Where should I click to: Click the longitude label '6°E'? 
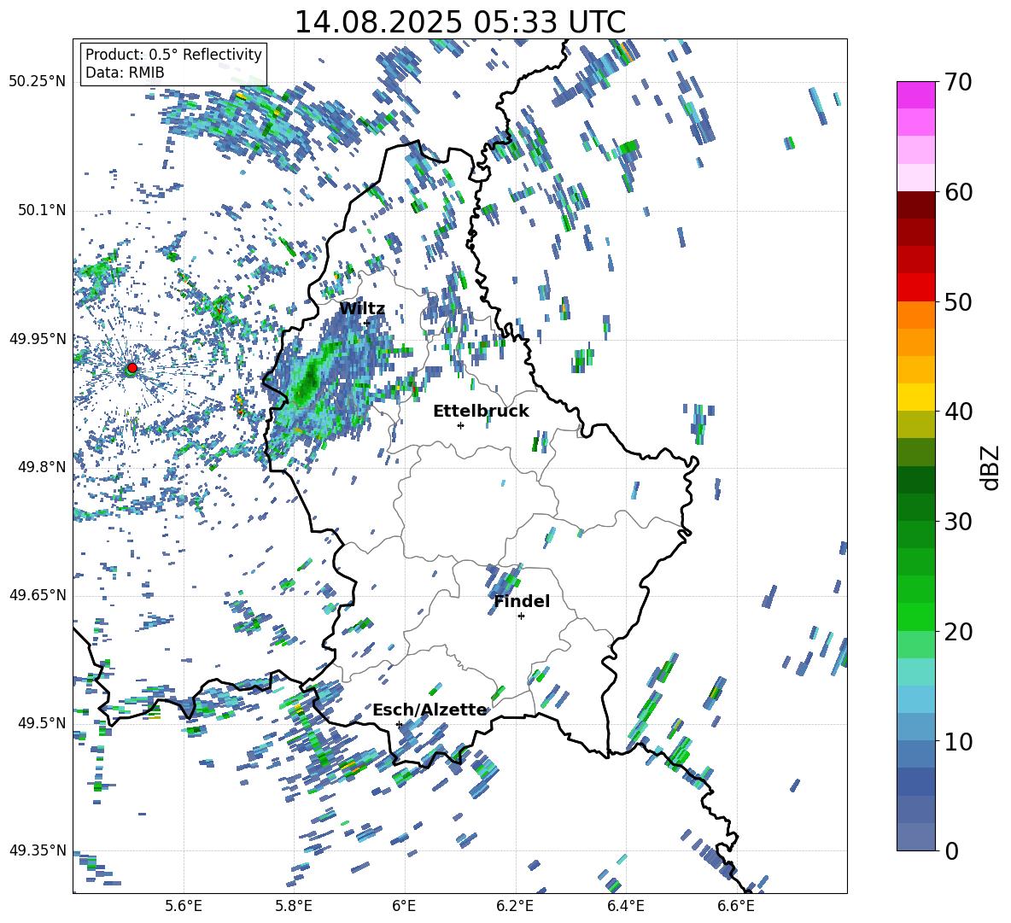click(404, 906)
